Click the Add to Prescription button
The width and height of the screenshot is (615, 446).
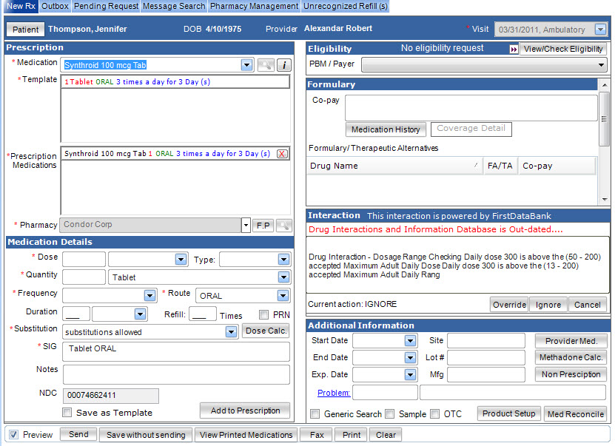point(245,410)
